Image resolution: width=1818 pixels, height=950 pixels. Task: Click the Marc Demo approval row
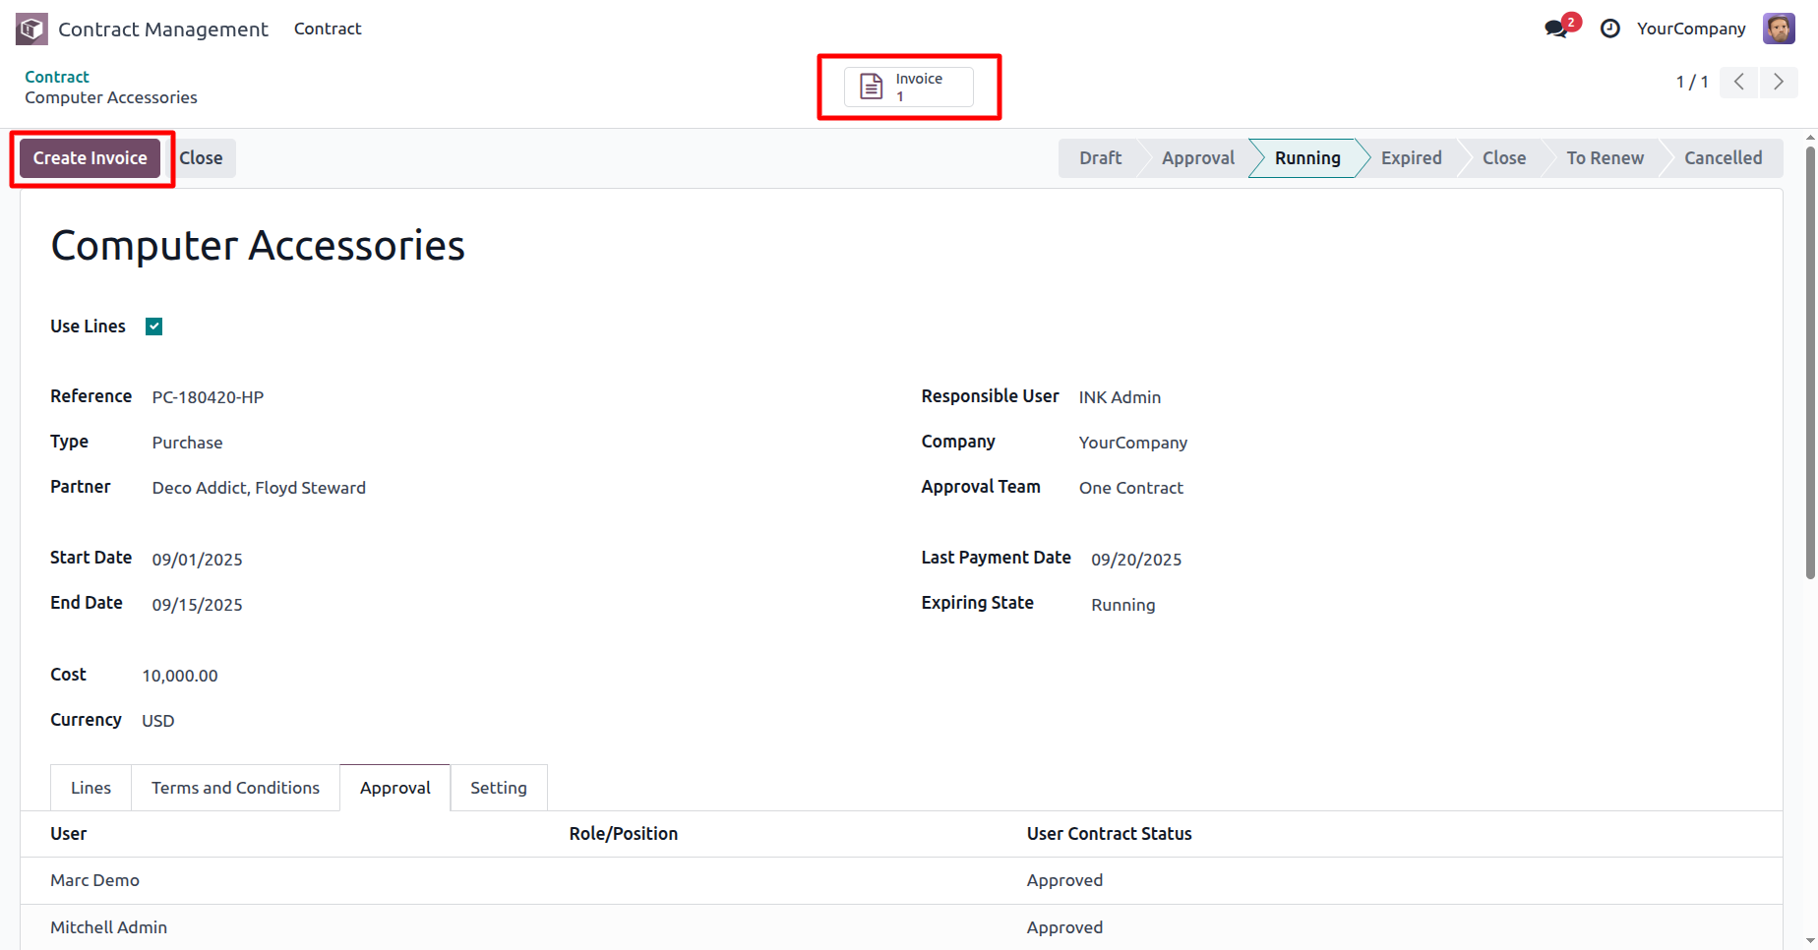[901, 880]
